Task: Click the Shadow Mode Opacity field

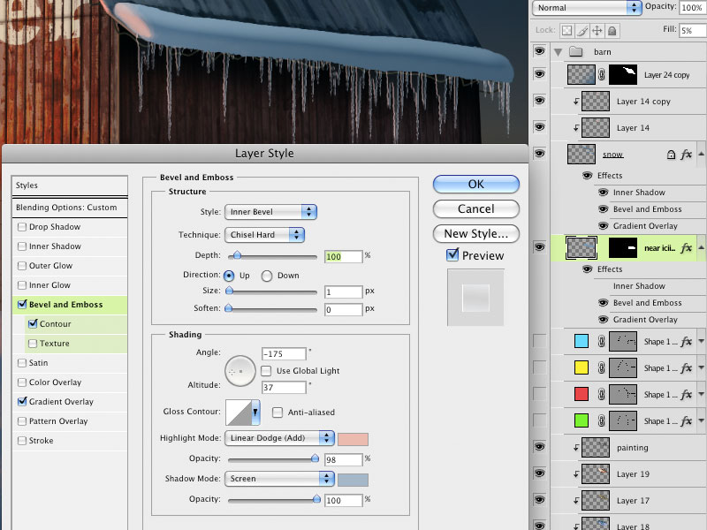Action: click(342, 499)
